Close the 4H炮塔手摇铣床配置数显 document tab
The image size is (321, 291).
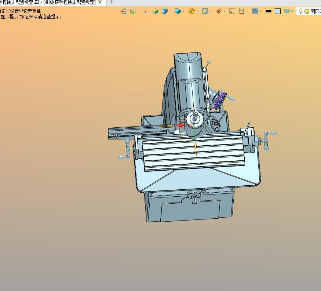tap(100, 2)
